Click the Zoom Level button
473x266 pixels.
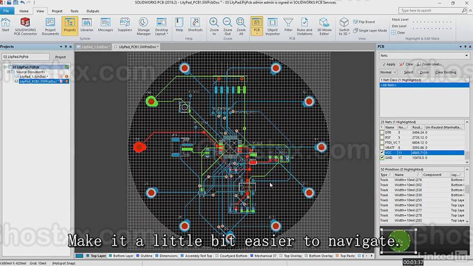pyautogui.click(x=429, y=64)
